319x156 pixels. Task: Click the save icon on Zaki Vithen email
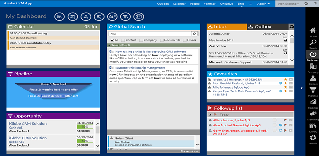(x=285, y=53)
